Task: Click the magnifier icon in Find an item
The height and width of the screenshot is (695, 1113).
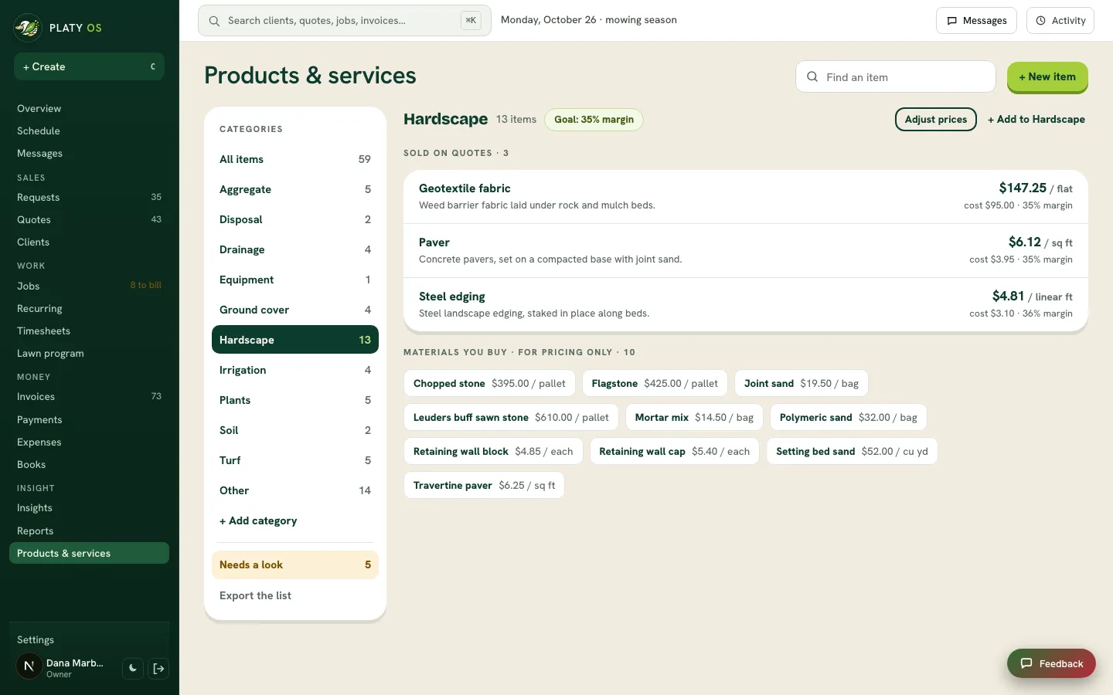Action: click(812, 77)
